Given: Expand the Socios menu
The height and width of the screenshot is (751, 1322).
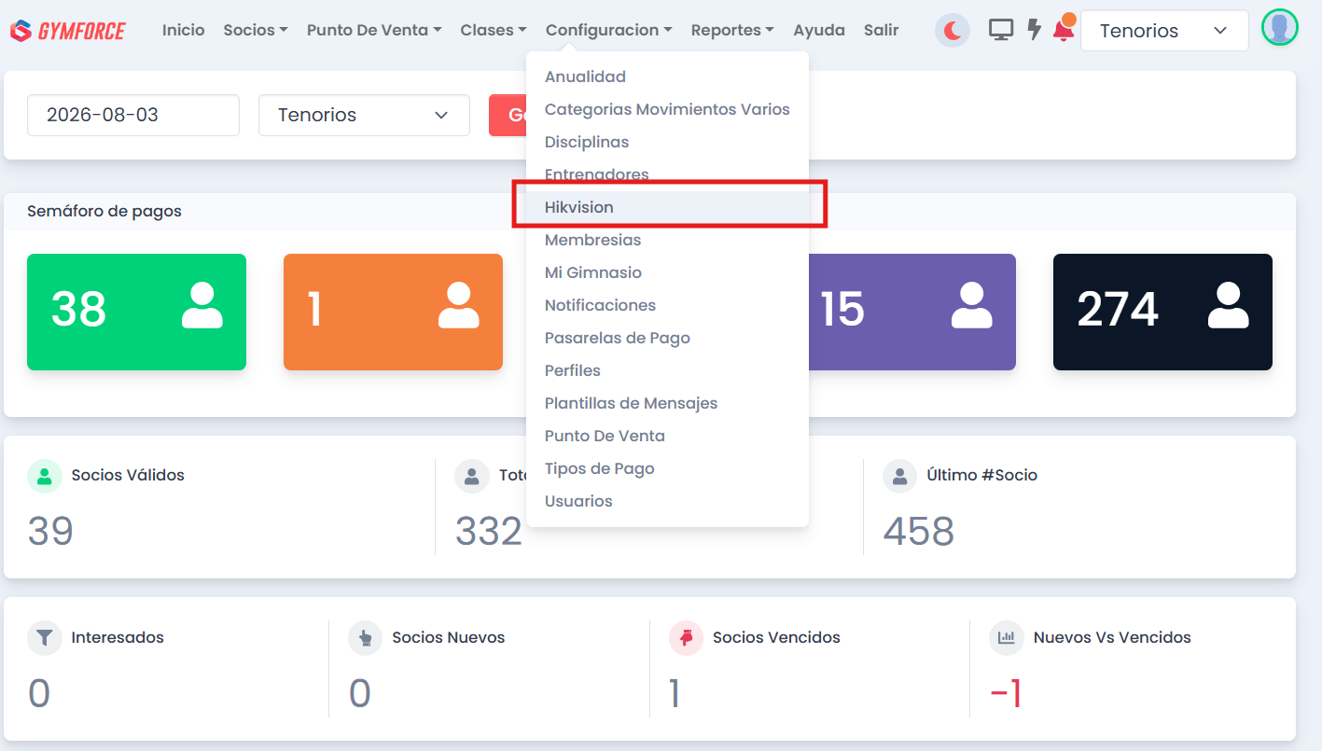Looking at the screenshot, I should click(x=255, y=30).
